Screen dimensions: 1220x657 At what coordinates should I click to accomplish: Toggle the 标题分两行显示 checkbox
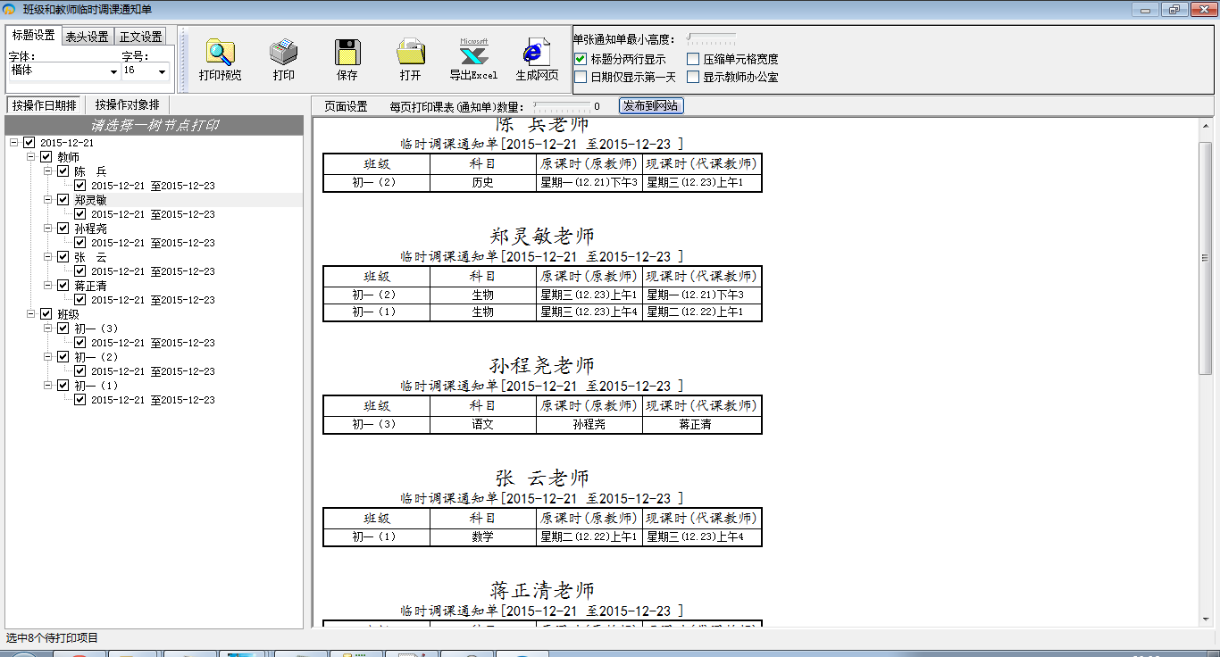coord(581,59)
